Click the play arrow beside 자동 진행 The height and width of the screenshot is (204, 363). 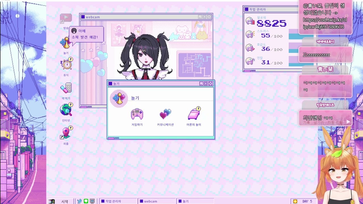point(348,122)
